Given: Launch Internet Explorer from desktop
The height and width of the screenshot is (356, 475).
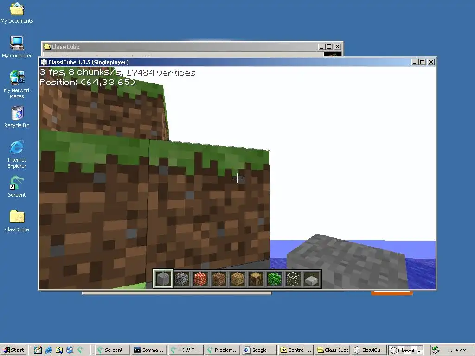Looking at the screenshot, I should click(17, 154).
